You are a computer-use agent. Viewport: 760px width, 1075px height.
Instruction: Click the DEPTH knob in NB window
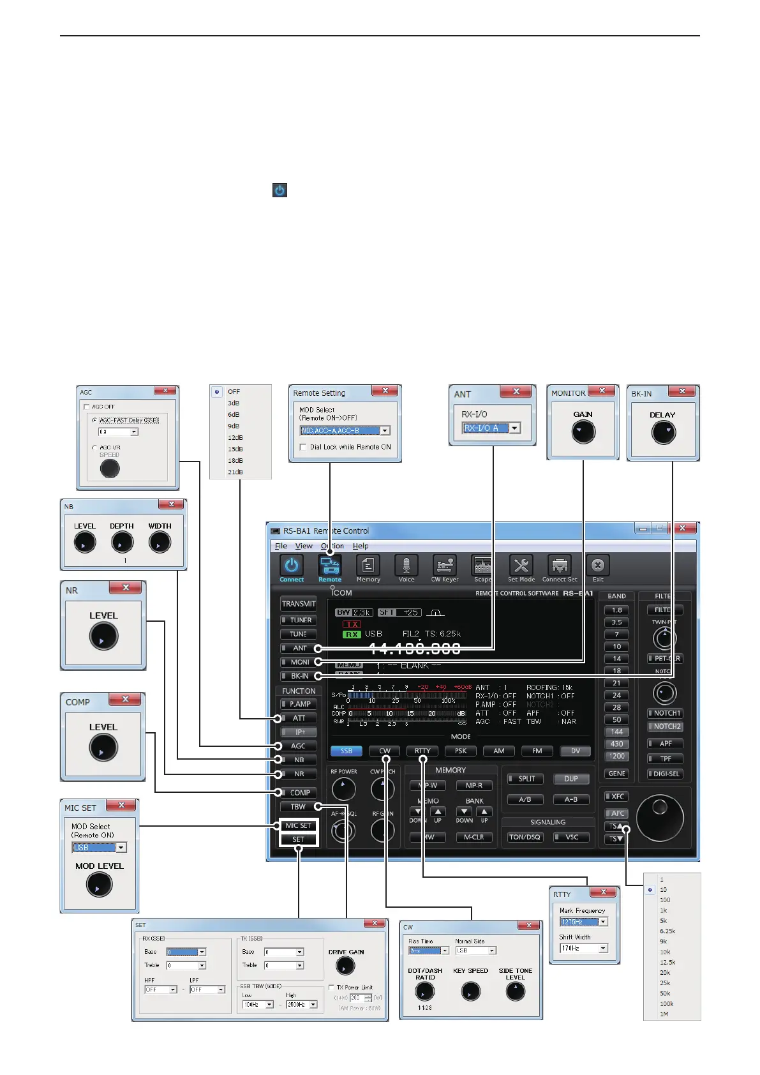click(122, 542)
